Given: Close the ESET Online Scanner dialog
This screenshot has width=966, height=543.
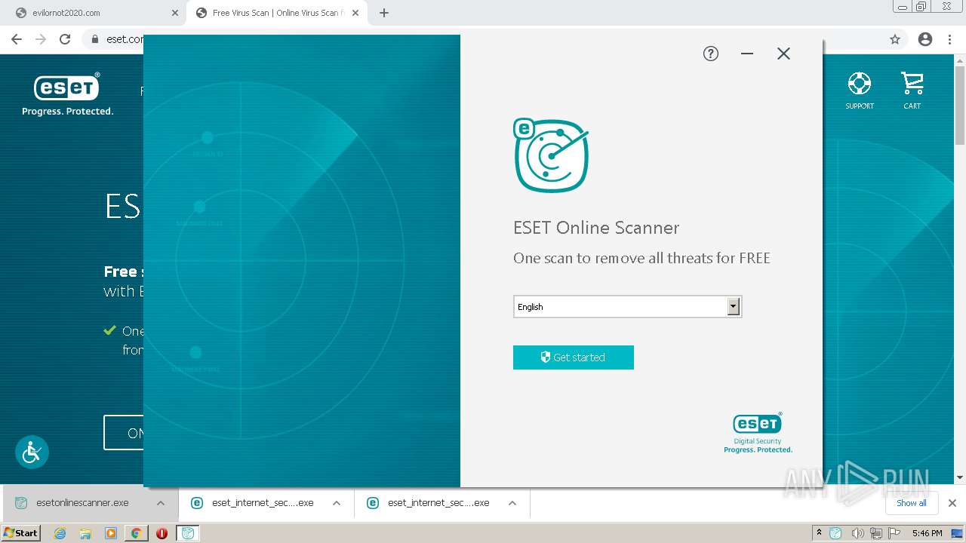Looking at the screenshot, I should 783,54.
